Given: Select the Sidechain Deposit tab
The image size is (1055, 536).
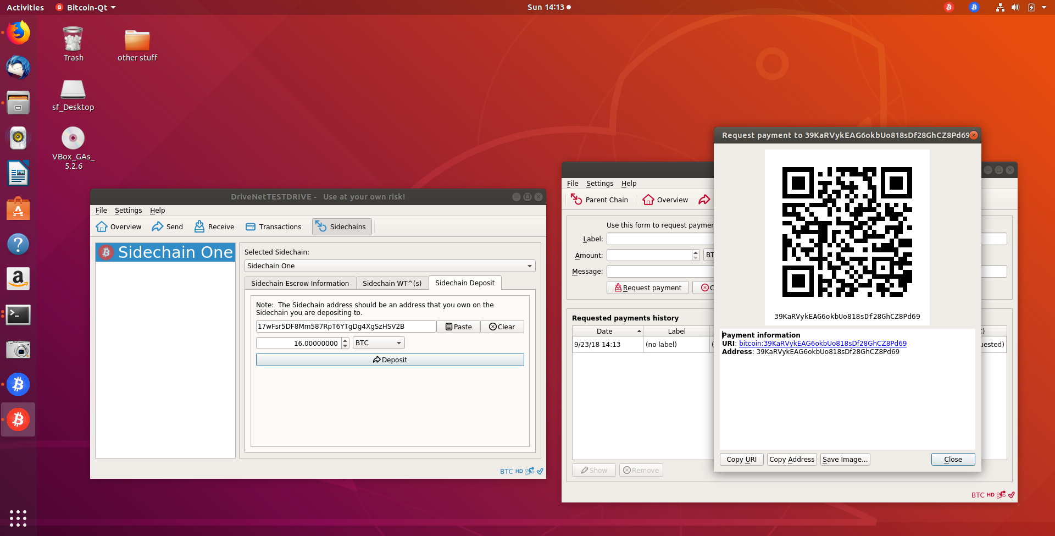Looking at the screenshot, I should (465, 283).
